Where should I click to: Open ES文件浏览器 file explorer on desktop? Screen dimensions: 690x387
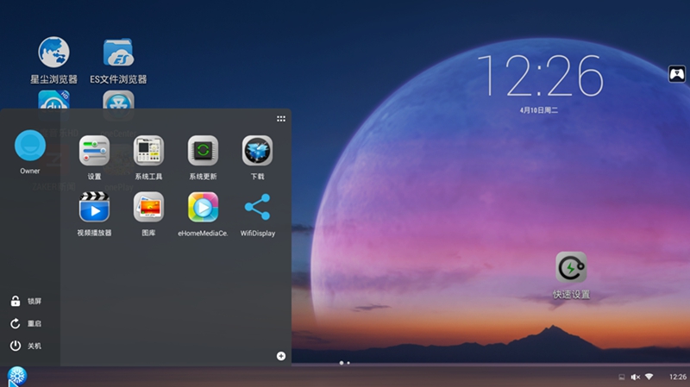coord(118,53)
